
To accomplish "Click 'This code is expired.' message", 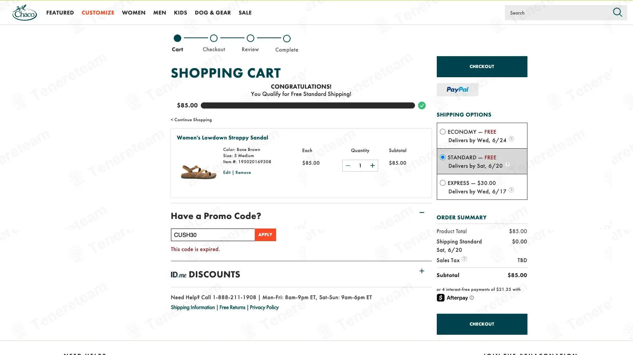I will (195, 249).
